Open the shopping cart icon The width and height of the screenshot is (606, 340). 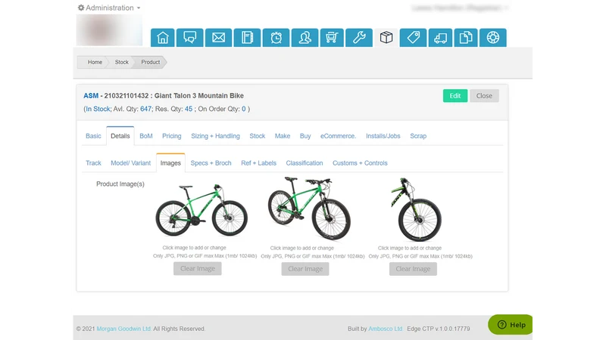(332, 37)
